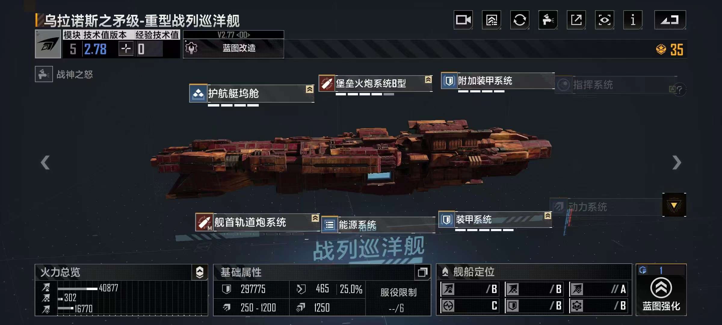722x325 pixels.
Task: Click the refresh rotate icon
Action: pos(520,20)
